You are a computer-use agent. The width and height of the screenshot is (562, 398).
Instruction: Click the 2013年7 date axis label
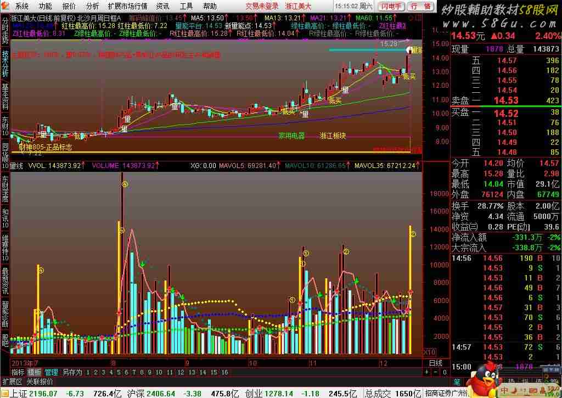(x=25, y=363)
